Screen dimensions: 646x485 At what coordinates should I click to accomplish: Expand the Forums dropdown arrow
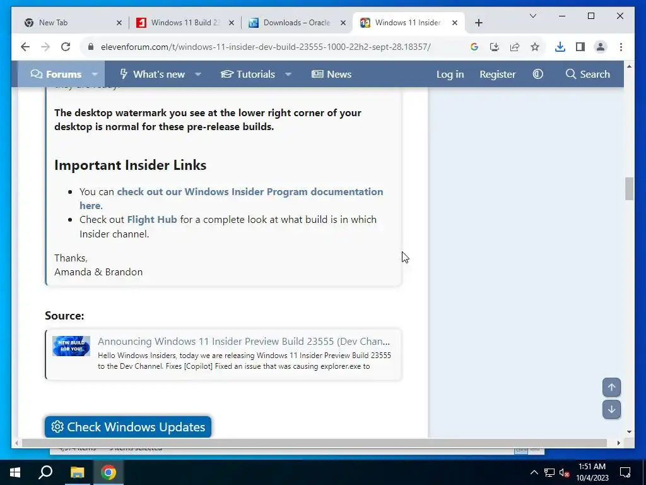[95, 75]
